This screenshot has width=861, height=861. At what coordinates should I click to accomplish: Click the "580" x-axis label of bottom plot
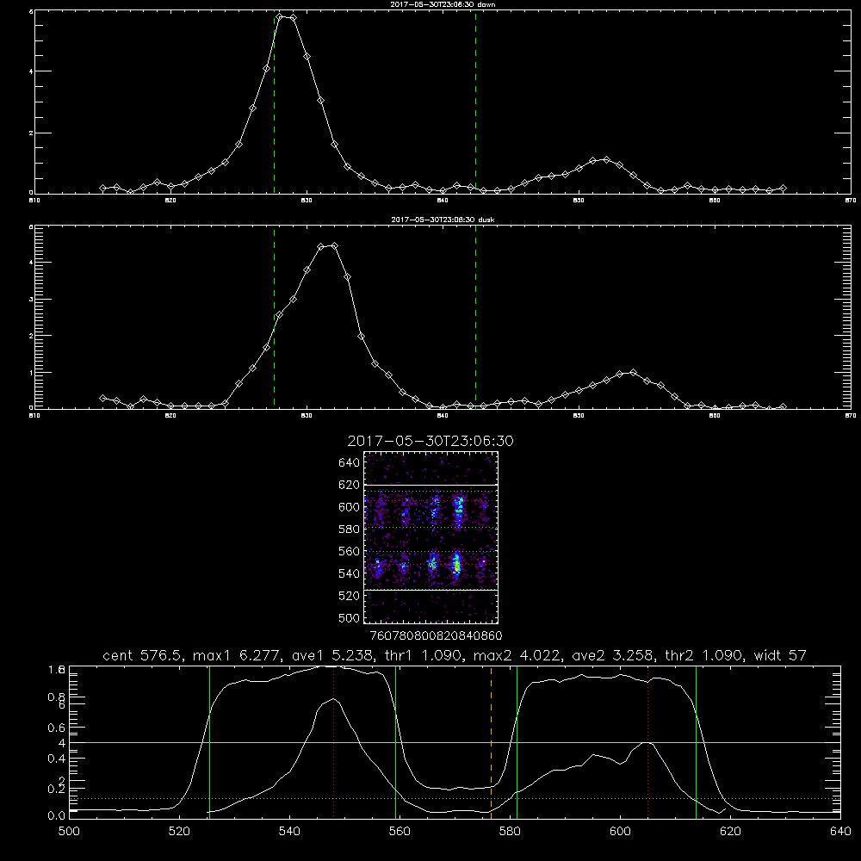click(510, 831)
